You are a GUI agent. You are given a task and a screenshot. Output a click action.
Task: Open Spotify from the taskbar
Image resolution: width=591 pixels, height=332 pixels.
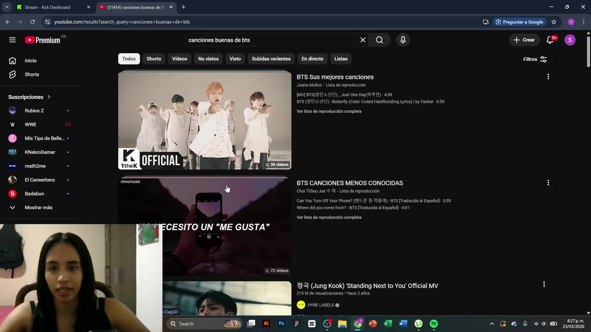434,324
